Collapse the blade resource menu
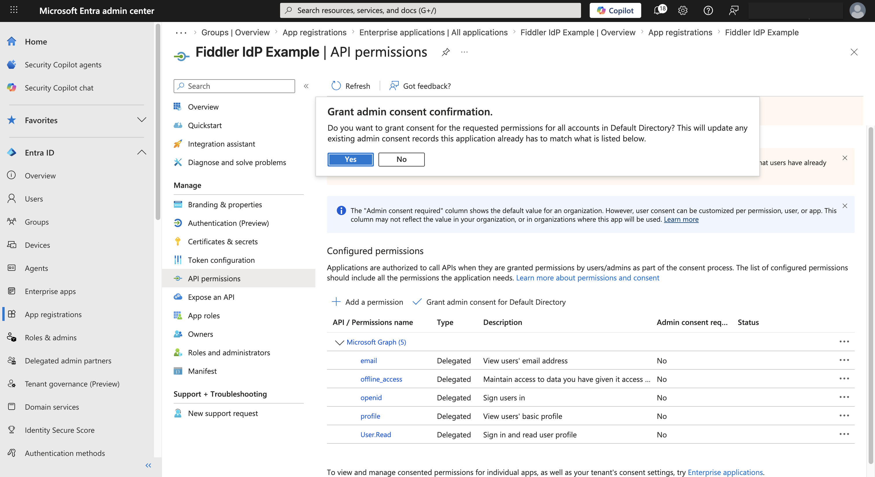Image resolution: width=875 pixels, height=477 pixels. coord(306,86)
